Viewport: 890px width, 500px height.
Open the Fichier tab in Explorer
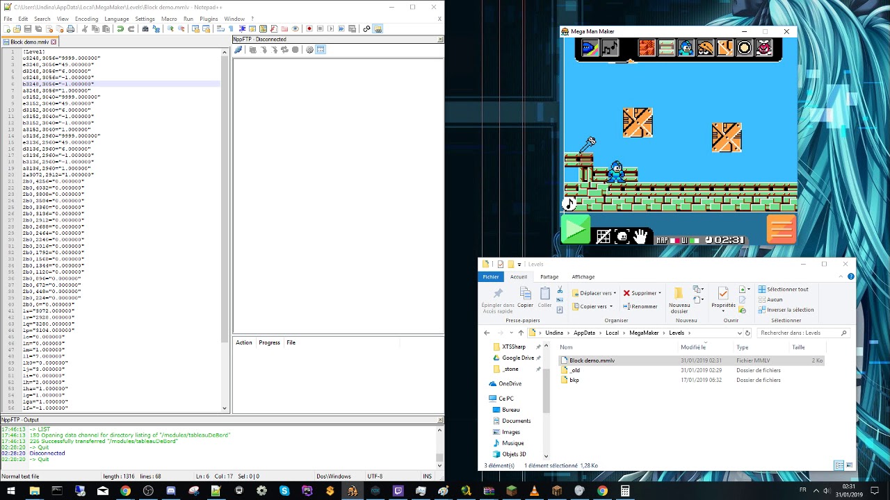tap(491, 276)
